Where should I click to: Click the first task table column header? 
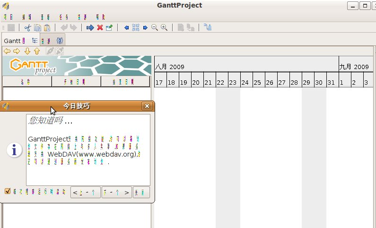coord(27,82)
